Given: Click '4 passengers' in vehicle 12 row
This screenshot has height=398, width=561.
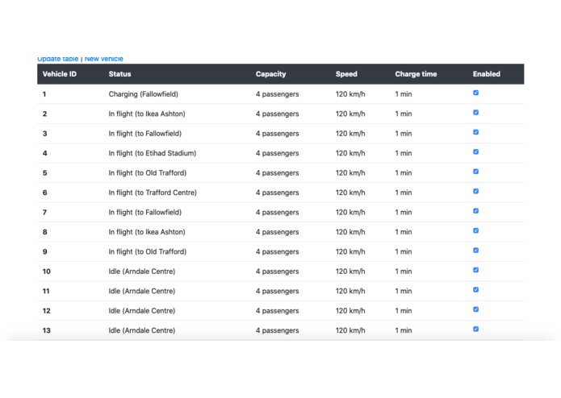Looking at the screenshot, I should [x=278, y=310].
